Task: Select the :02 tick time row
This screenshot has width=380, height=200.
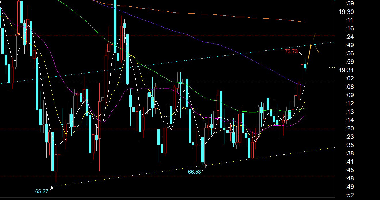Action: [349, 78]
